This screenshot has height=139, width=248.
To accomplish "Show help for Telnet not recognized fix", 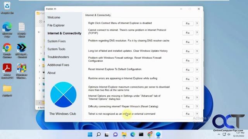I will click(x=197, y=114).
